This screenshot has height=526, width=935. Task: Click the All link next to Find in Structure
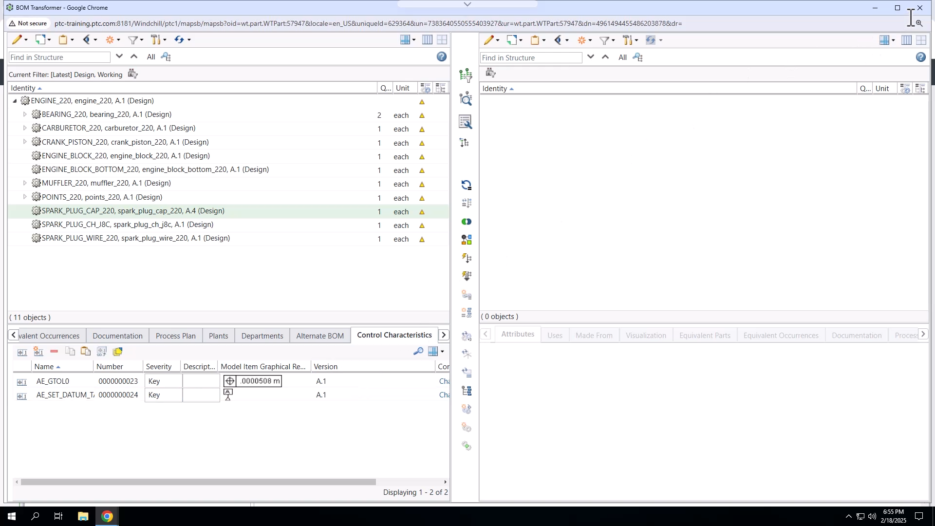point(151,56)
